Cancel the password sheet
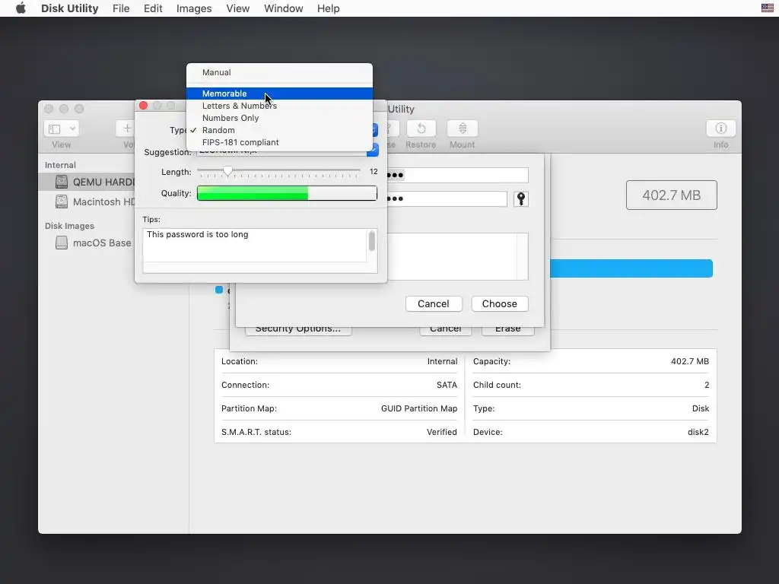Viewport: 779px width, 584px height. (434, 304)
